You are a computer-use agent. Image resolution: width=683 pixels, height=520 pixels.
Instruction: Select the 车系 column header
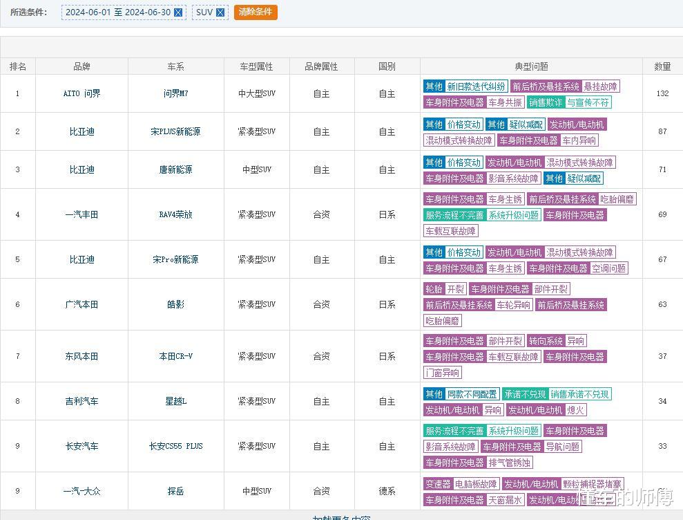point(176,66)
